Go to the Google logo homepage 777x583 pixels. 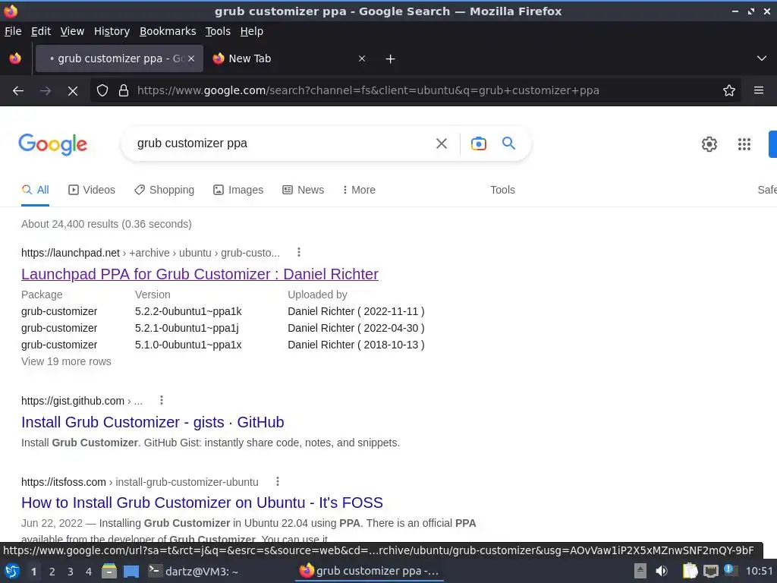[x=53, y=144]
